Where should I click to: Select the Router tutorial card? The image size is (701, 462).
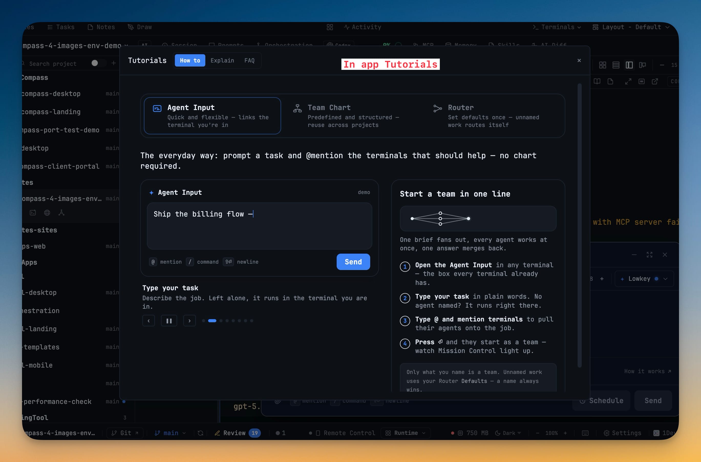coord(493,116)
